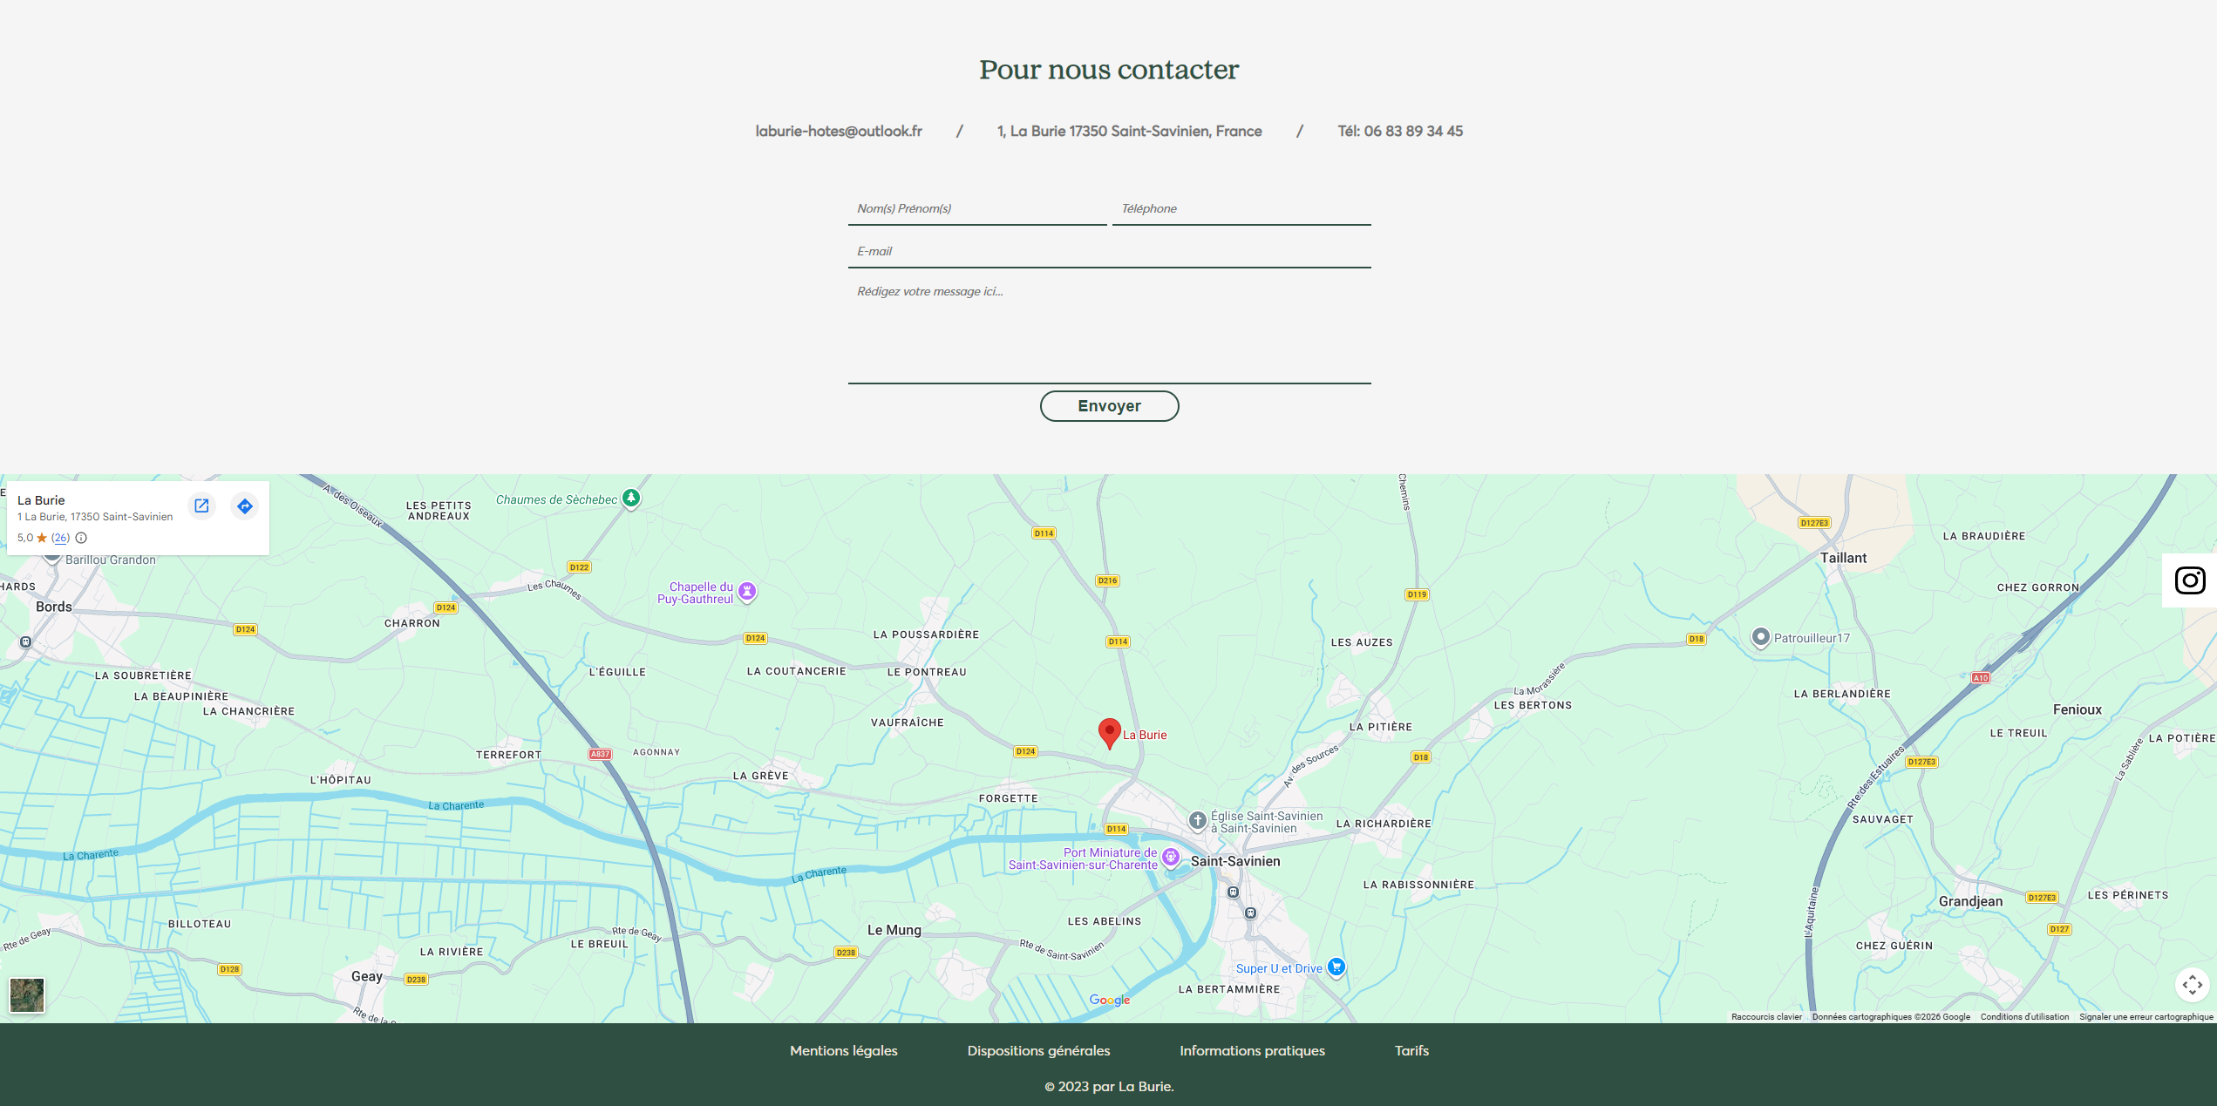Click the Super U et Drive marker
Screen dimensions: 2217x1106
pos(1336,967)
